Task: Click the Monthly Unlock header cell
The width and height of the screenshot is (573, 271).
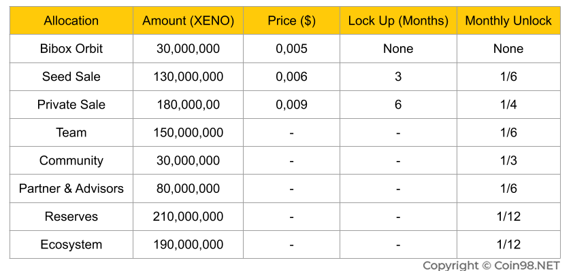Action: 508,21
